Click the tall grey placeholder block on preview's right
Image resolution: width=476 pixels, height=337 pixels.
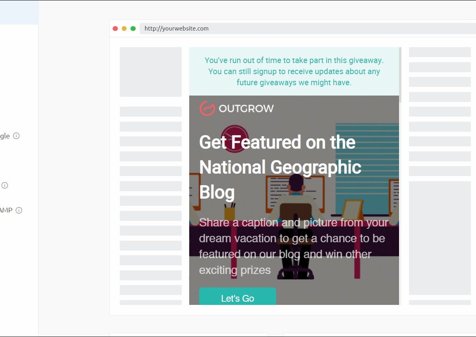pos(440,238)
